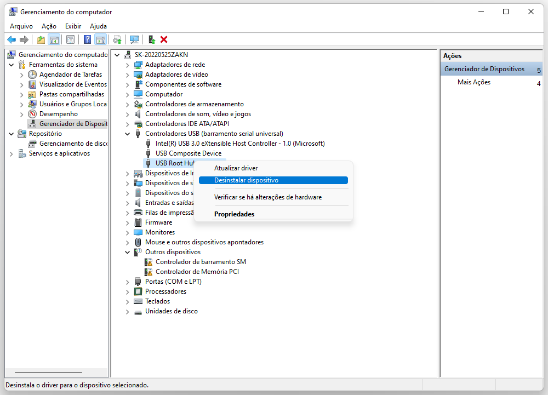Expand the Repositório tree node
Viewport: 548px width, 395px height.
tap(11, 133)
